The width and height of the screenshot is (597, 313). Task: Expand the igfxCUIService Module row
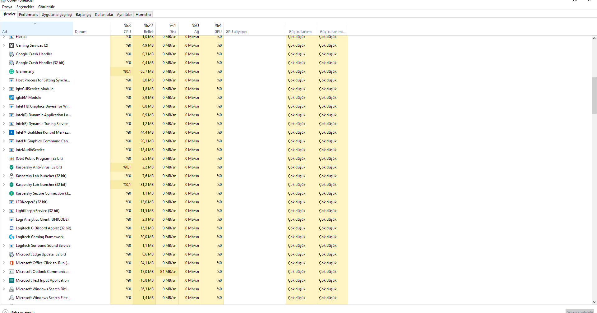[4, 89]
